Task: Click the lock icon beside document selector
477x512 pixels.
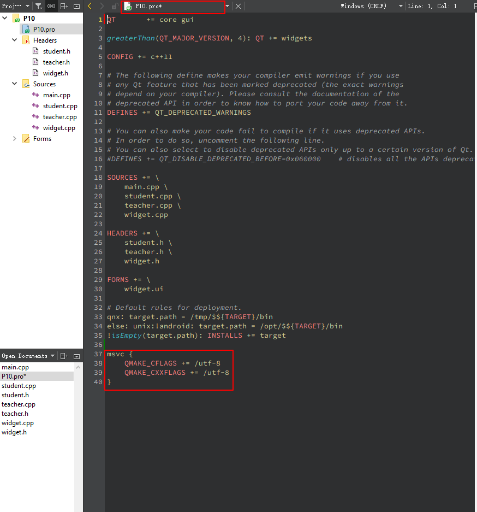Action: pyautogui.click(x=114, y=7)
